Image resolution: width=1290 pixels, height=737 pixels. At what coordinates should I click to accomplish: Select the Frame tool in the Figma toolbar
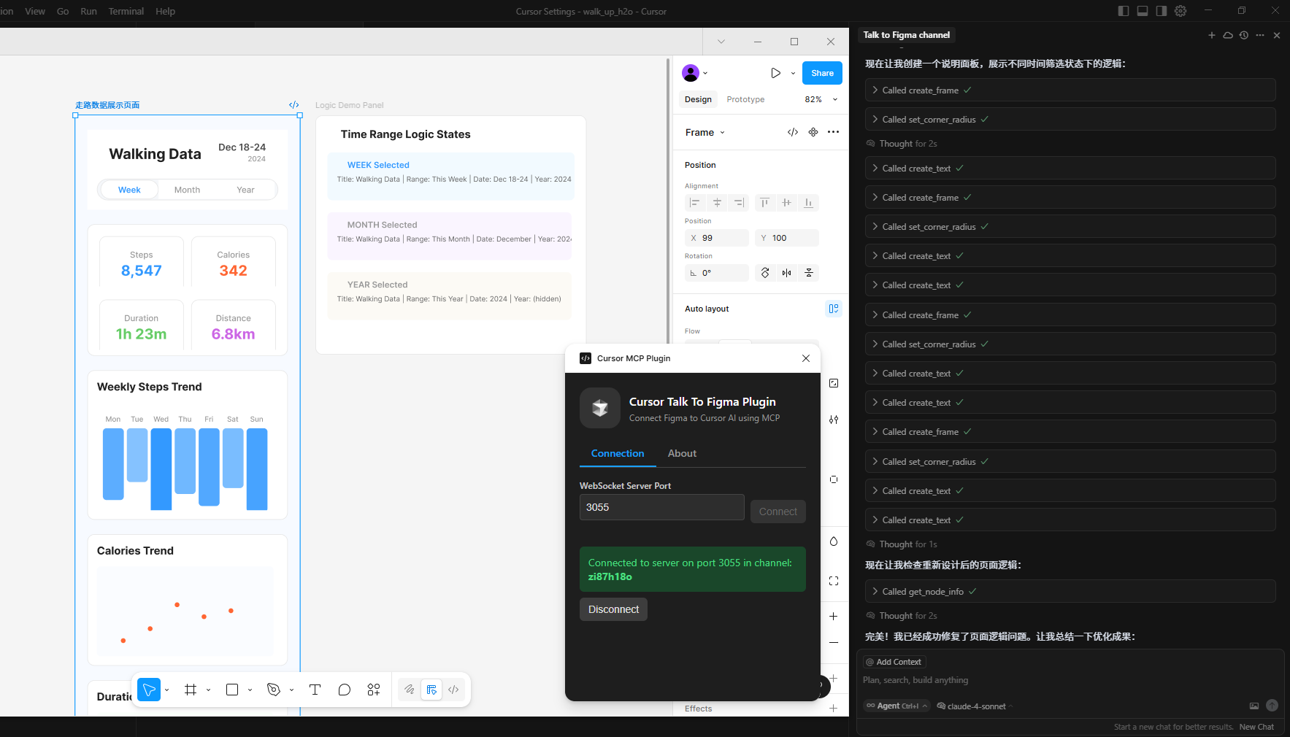click(x=191, y=690)
